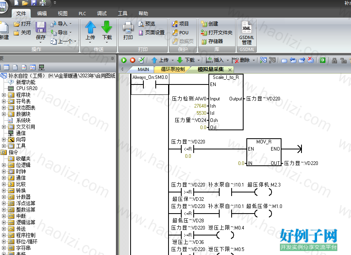This screenshot has height=255, width=351.
Task: Click the unlocked padlock icon in editor toolbar
Action: (343, 60)
